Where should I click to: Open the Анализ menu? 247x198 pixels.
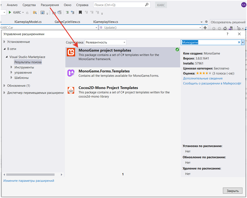[12, 5]
